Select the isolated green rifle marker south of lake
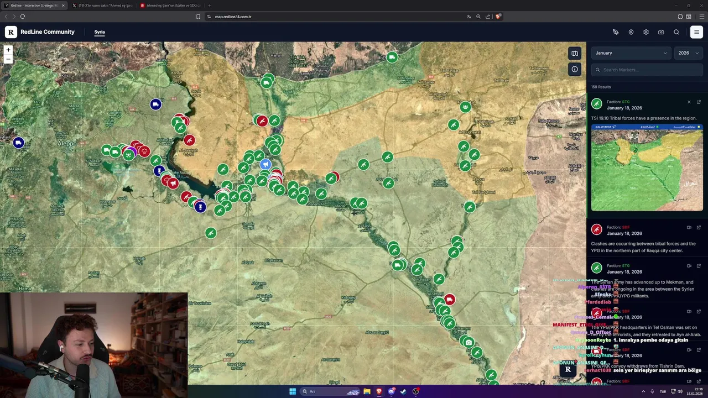This screenshot has height=398, width=708. click(x=211, y=233)
